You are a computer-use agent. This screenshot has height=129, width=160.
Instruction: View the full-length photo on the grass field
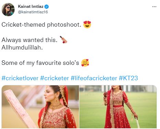[x=118, y=107]
